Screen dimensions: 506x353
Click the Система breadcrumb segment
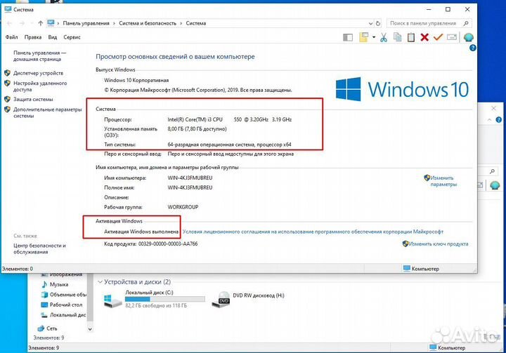pos(196,23)
